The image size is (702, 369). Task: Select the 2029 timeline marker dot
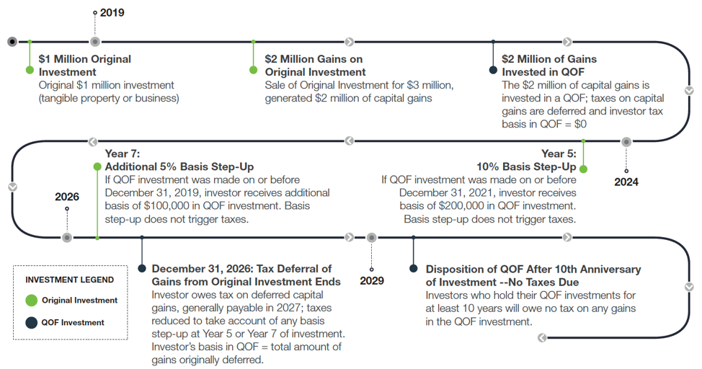coord(372,237)
